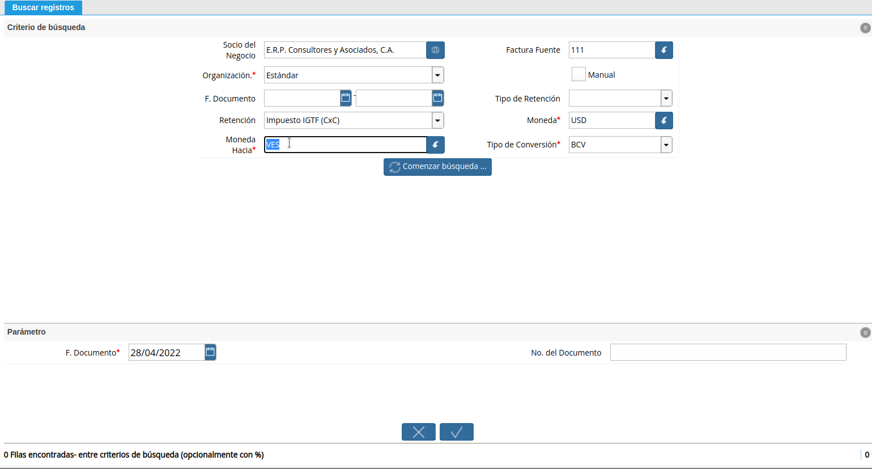The image size is (872, 469).
Task: Click the Criterio de búsqueda header text
Action: [46, 27]
